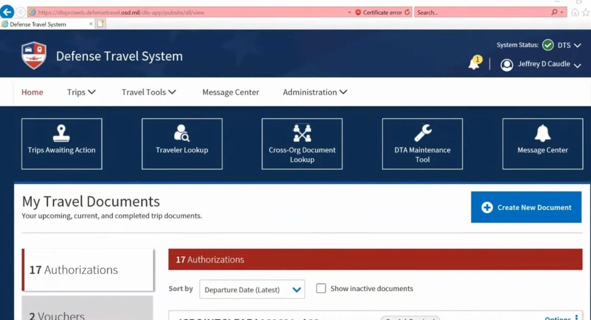Select the 17 Authorizations sidebar tab
The width and height of the screenshot is (591, 320).
[88, 270]
